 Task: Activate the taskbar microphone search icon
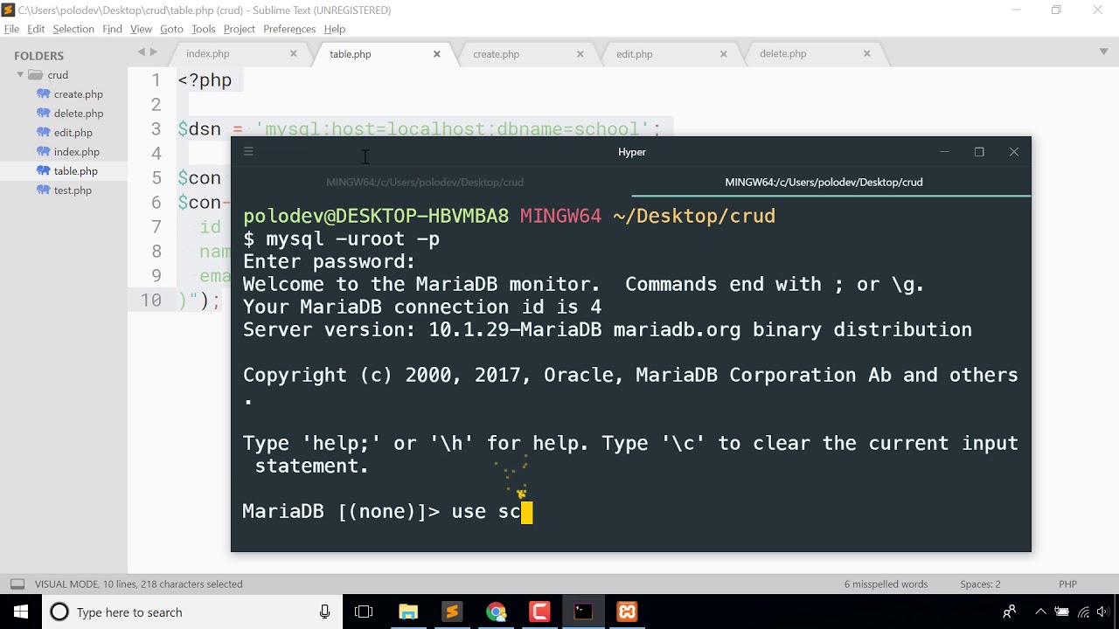pyautogui.click(x=325, y=612)
